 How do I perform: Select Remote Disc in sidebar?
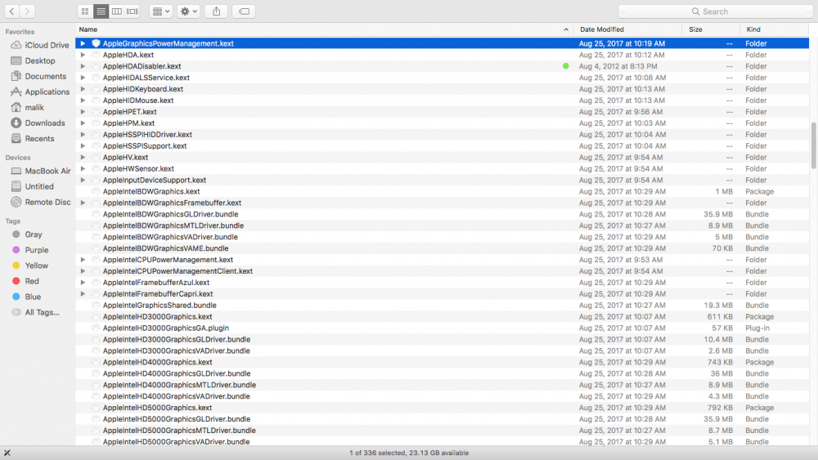tap(41, 203)
